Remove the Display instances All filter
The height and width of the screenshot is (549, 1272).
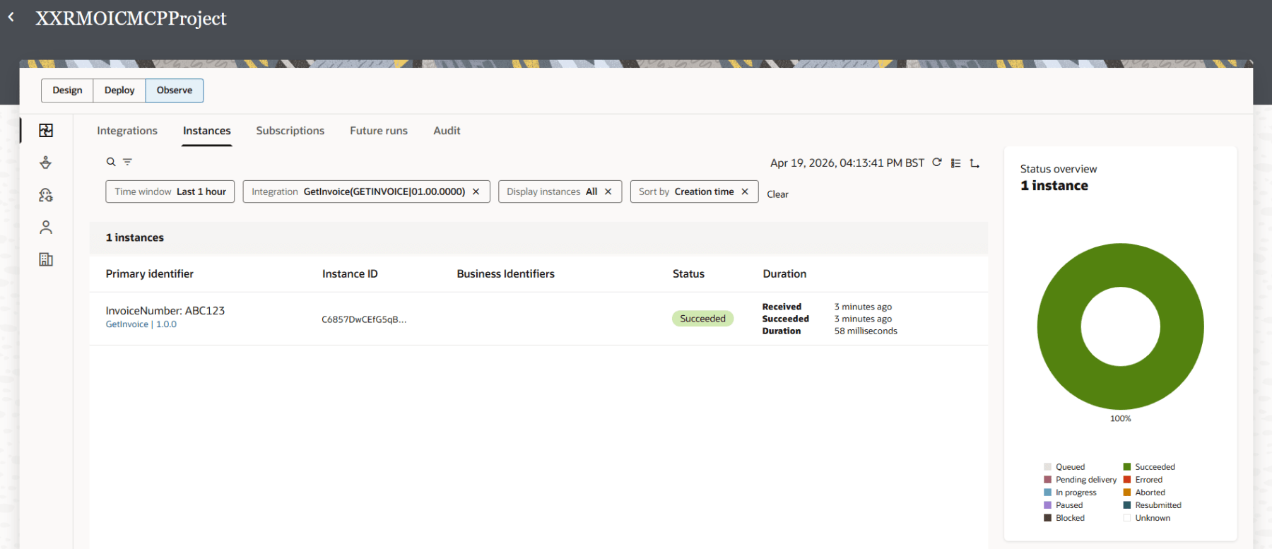pos(608,191)
